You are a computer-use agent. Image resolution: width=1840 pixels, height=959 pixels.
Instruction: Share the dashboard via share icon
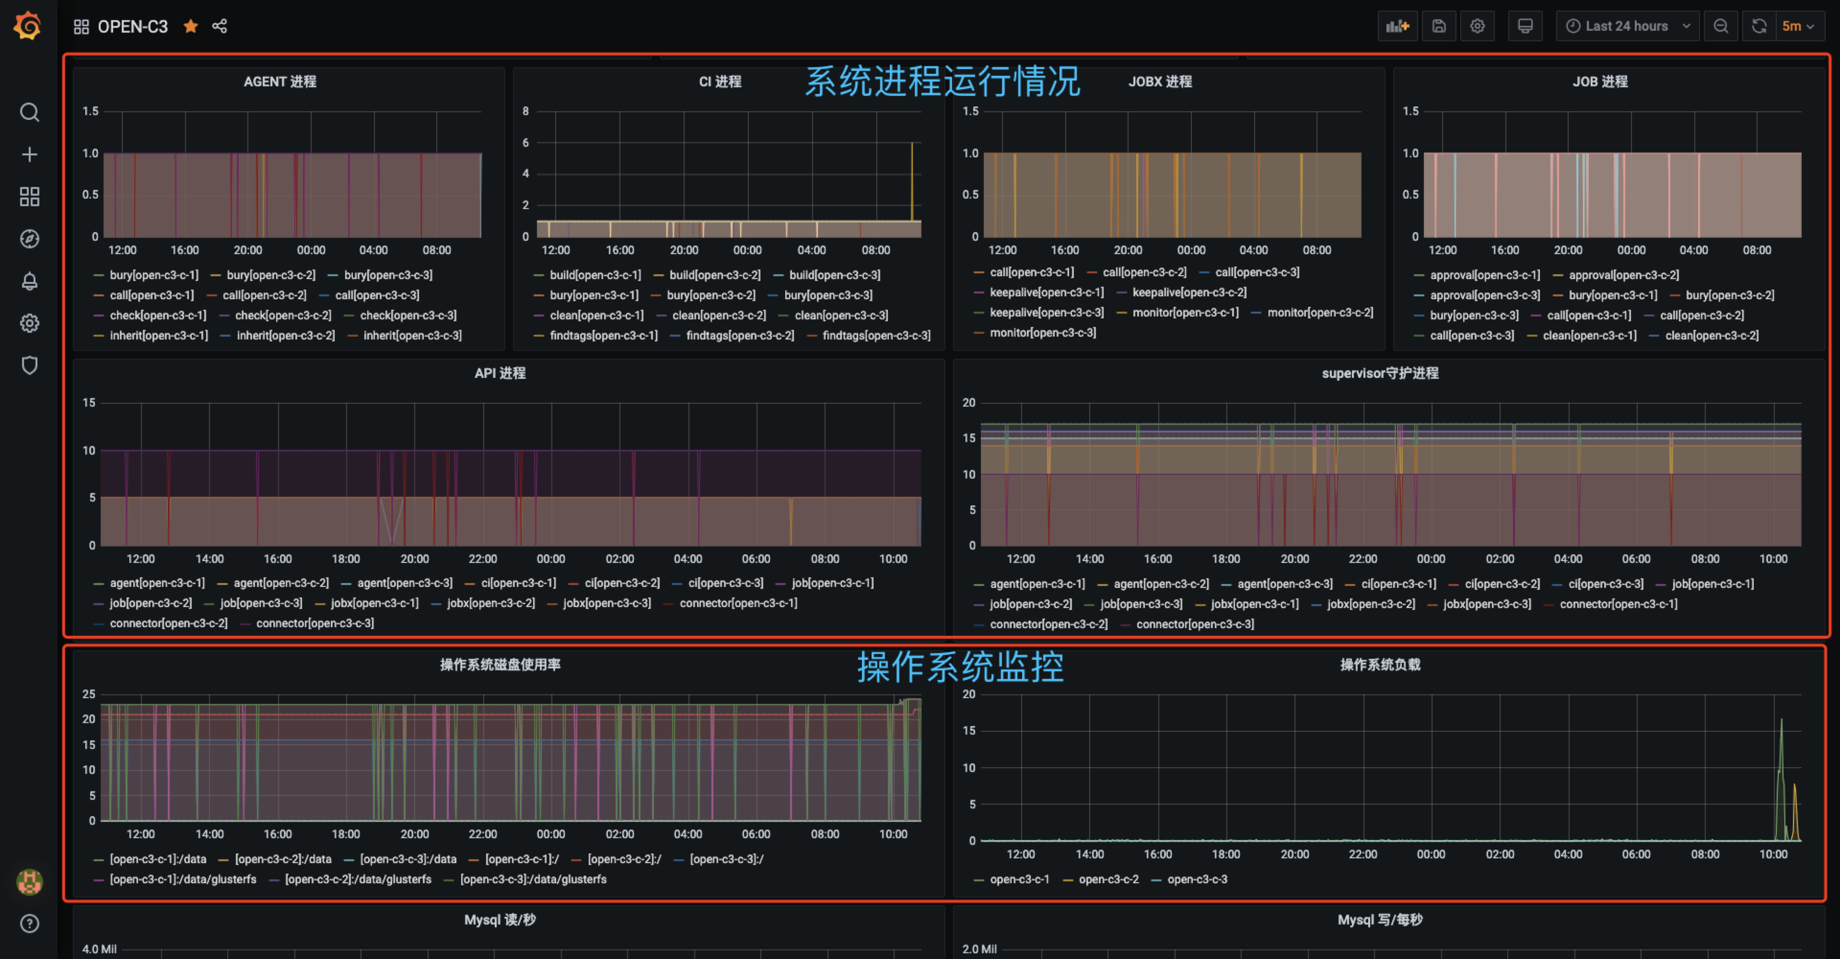coord(219,26)
